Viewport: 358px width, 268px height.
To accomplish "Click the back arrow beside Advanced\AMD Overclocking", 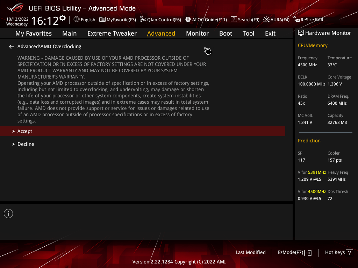I will pos(12,47).
